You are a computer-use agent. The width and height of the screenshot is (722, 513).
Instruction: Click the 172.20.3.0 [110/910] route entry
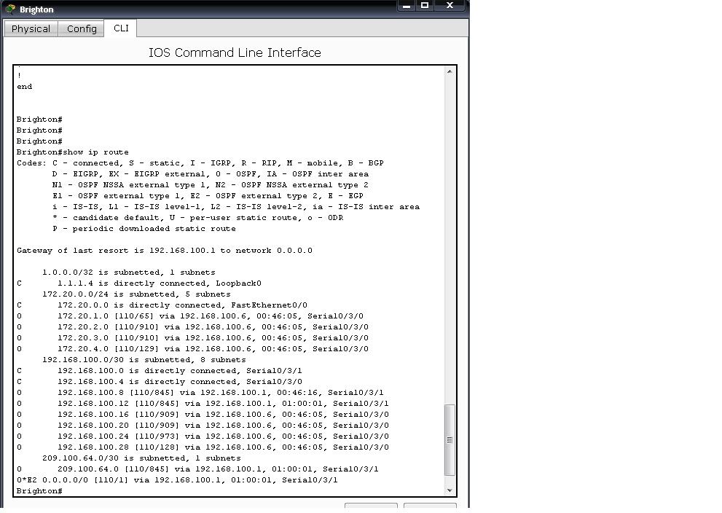192,338
